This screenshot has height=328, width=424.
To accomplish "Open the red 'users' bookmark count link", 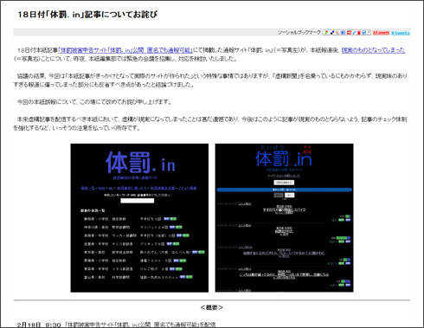I will point(381,33).
